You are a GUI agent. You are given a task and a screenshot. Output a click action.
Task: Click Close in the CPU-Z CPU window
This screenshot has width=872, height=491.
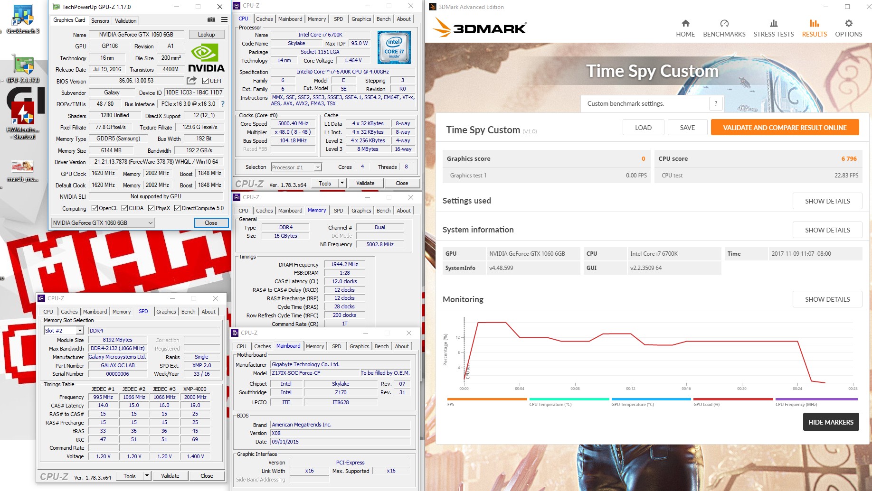402,183
